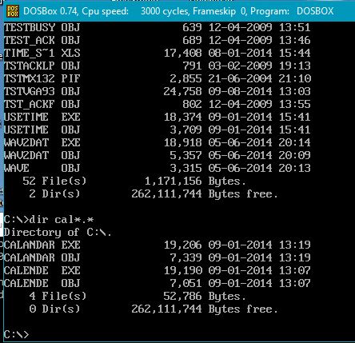Click the USETIME EXE file entry
Screen dimensions: 355x343
tap(157, 117)
